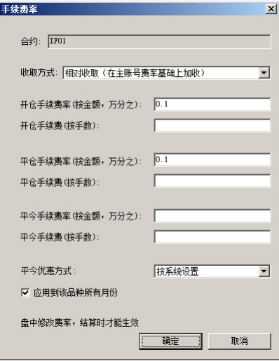
Task: Click the 应用到该品种所有月份 label text
Action: [76, 292]
